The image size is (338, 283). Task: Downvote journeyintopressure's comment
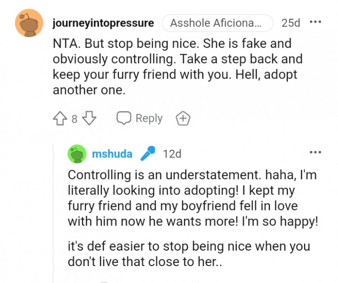89,118
